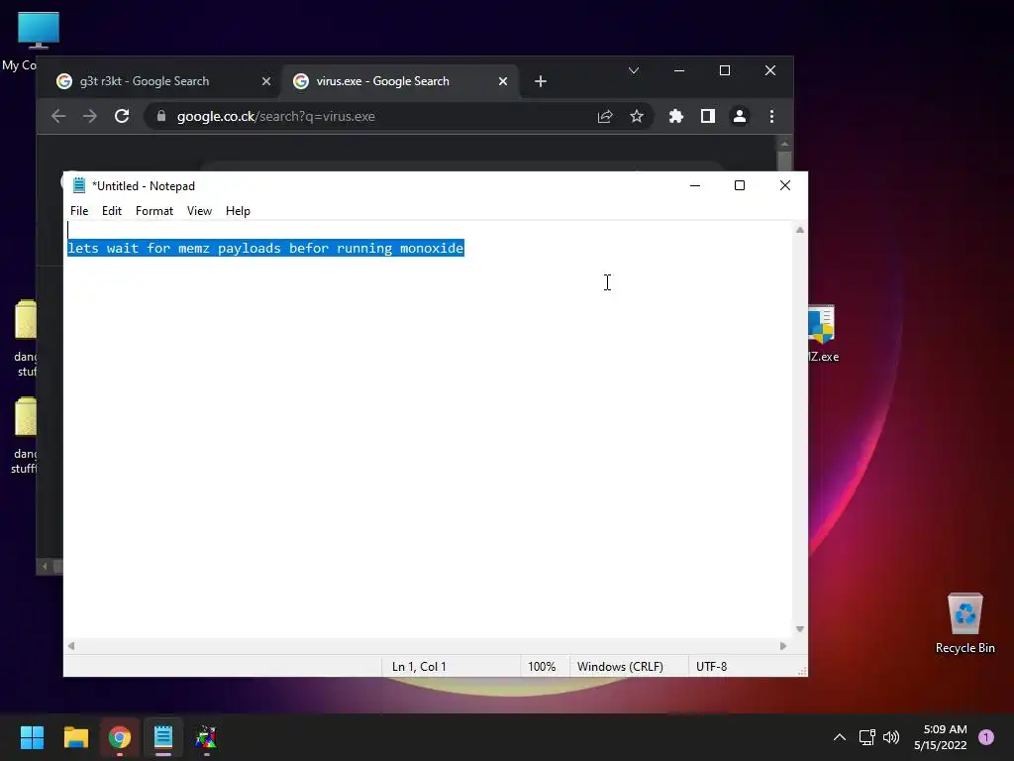1014x761 pixels.
Task: Click the Windows (CRLF) status entry
Action: (x=620, y=667)
